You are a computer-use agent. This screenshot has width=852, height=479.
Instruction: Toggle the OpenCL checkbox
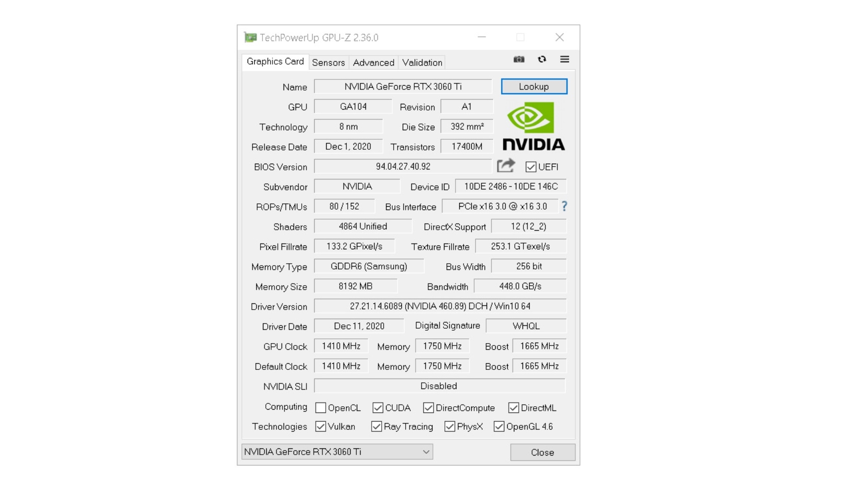pyautogui.click(x=321, y=408)
